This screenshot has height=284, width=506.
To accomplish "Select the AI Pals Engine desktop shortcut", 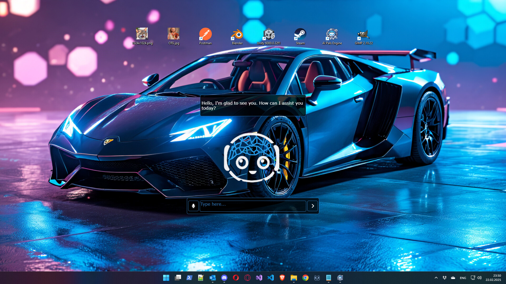I will (x=332, y=36).
